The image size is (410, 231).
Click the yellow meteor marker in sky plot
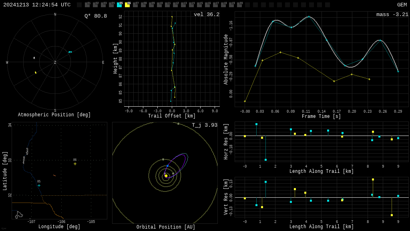36,73
